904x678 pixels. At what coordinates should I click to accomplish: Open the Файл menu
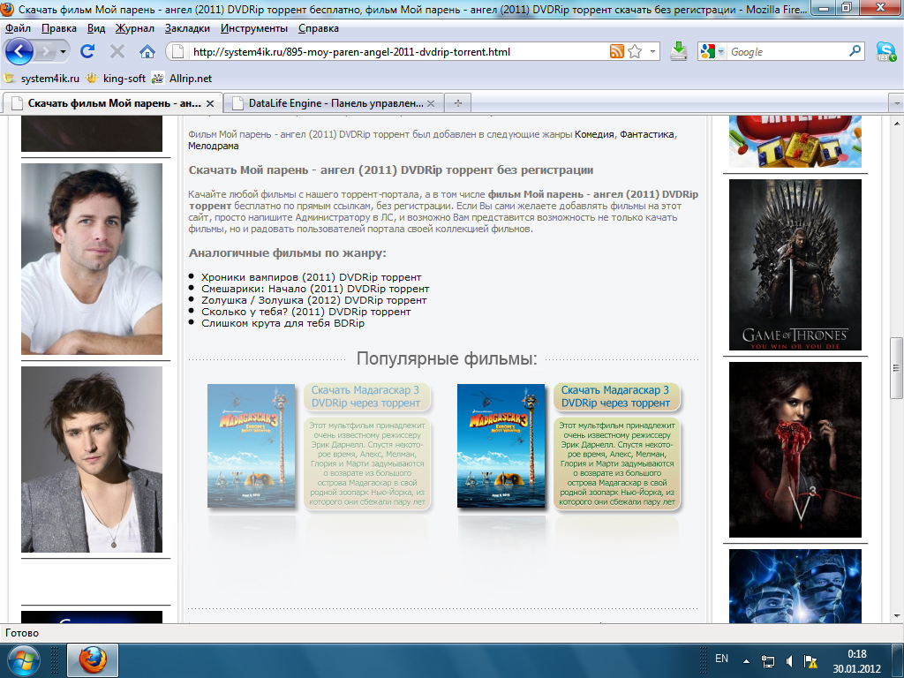click(18, 28)
